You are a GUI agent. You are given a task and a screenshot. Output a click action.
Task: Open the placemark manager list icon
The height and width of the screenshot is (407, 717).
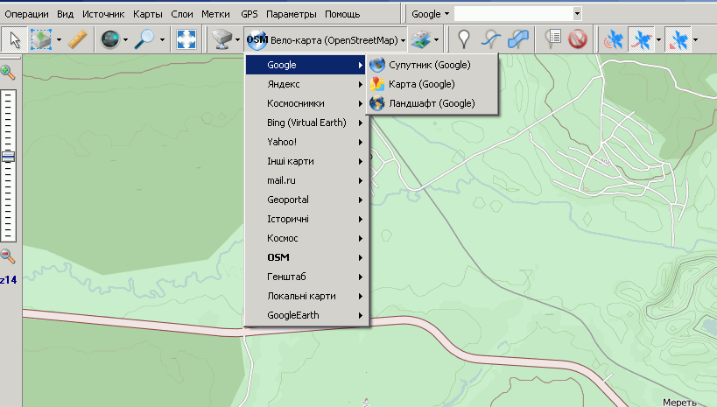click(x=552, y=39)
